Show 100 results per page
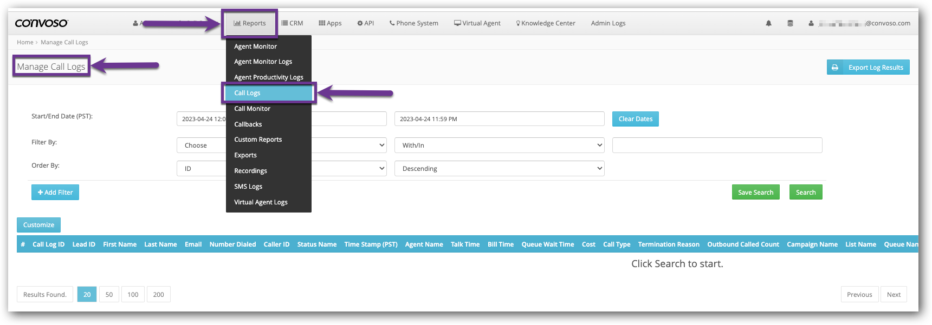 coord(133,295)
